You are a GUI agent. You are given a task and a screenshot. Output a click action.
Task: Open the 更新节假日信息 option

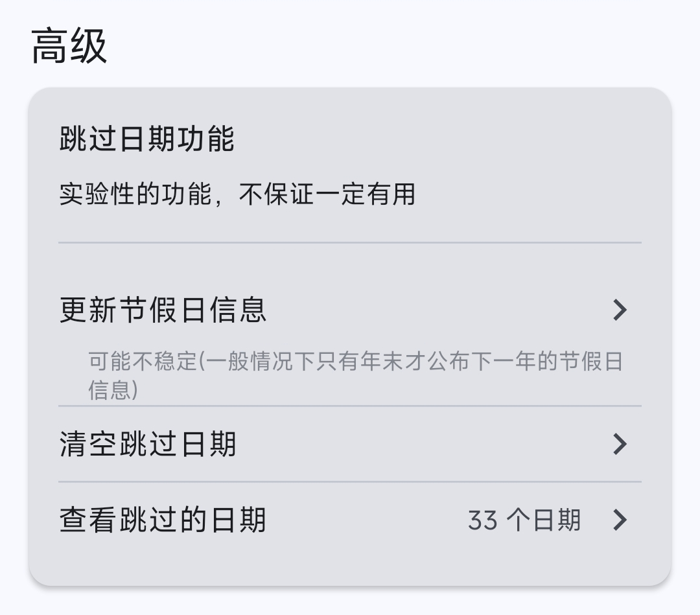click(x=163, y=310)
